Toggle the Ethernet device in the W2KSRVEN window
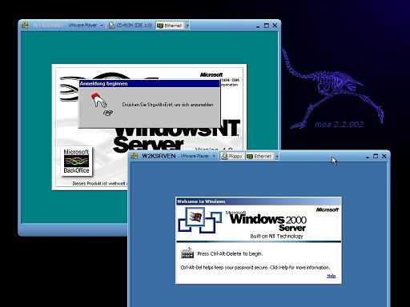This screenshot has width=410, height=307. tap(259, 156)
